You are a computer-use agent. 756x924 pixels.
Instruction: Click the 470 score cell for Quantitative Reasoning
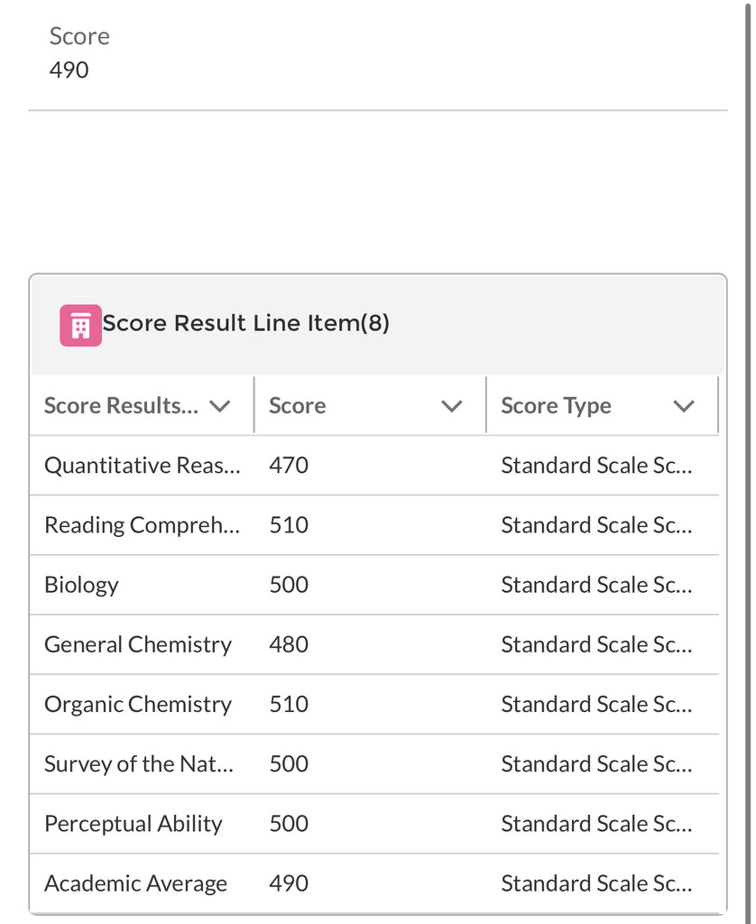289,466
